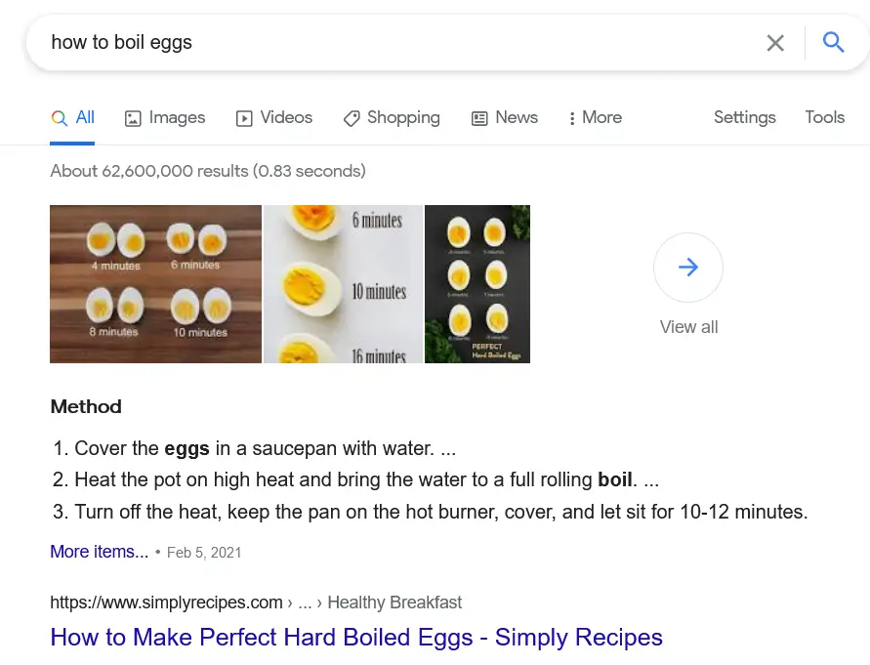Open the three-dot More menu
This screenshot has height=665, width=870.
point(596,118)
